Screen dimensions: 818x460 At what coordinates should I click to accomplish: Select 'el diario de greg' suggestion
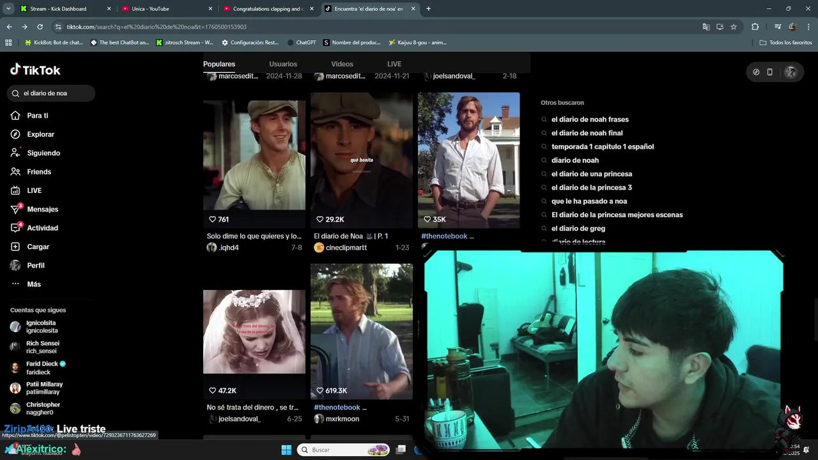[578, 228]
